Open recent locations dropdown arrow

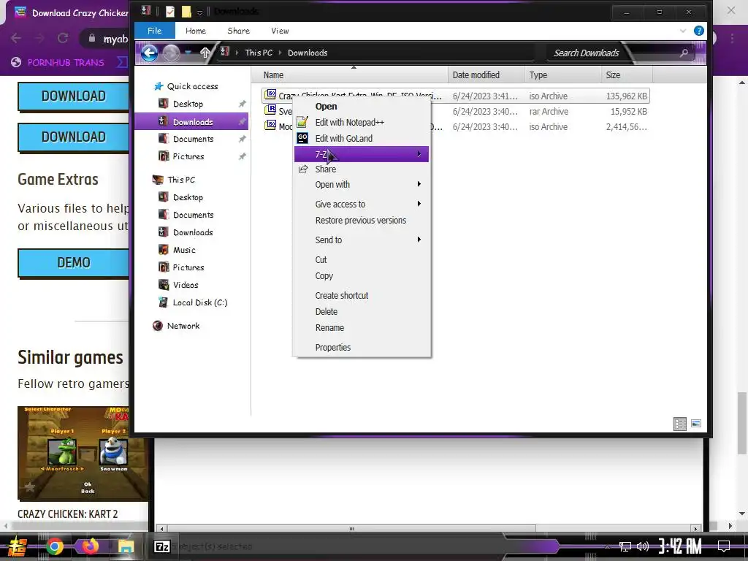click(x=188, y=53)
